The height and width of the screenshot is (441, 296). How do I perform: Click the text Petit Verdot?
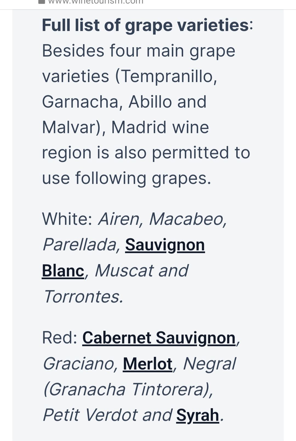tap(90, 415)
